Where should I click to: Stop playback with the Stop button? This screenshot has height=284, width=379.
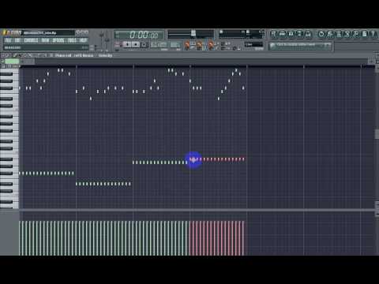tap(136, 44)
